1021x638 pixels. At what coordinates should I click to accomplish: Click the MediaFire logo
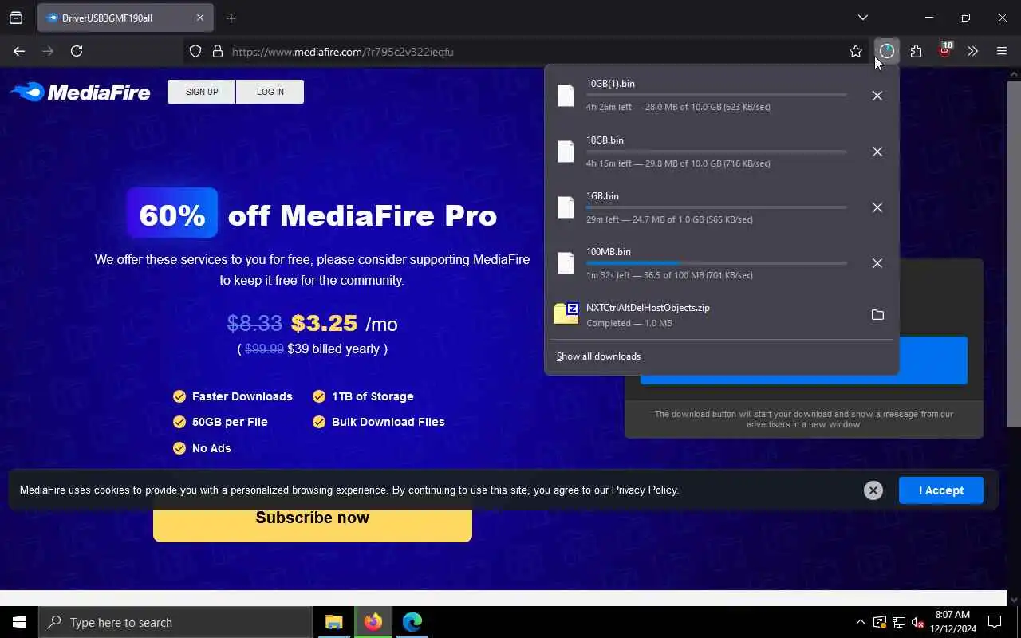80,92
